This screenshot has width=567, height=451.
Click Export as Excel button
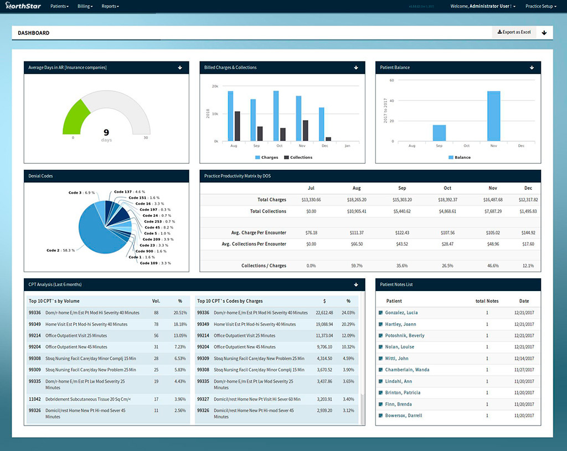pos(514,32)
